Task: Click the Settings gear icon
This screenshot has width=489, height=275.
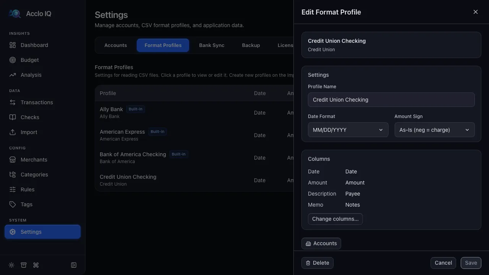Action: pyautogui.click(x=13, y=232)
